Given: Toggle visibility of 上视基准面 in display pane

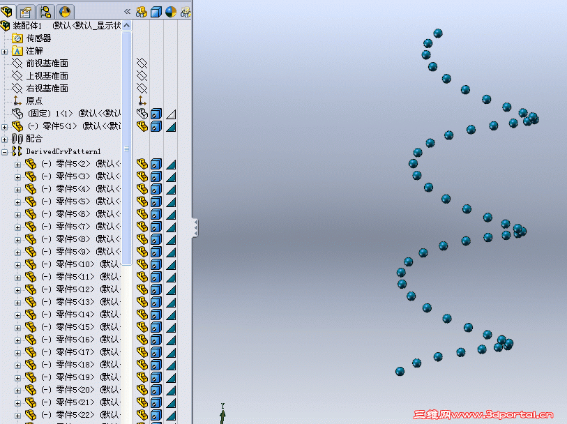Looking at the screenshot, I should 142,76.
